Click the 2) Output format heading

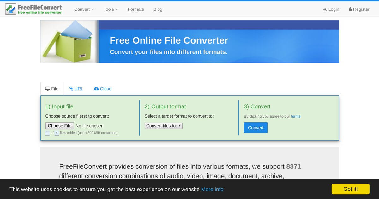(x=165, y=106)
